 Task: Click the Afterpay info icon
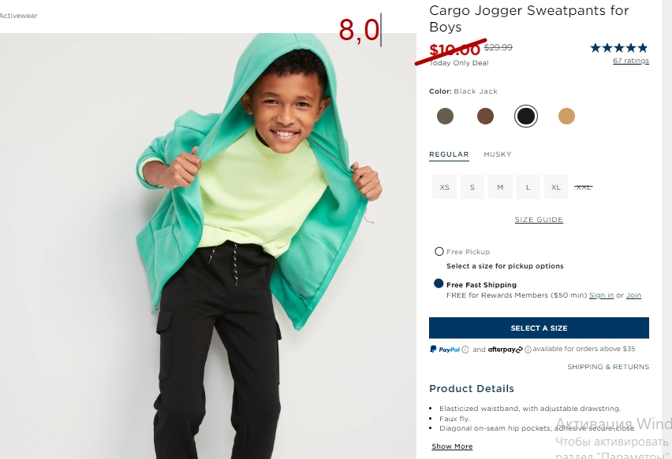tap(528, 350)
